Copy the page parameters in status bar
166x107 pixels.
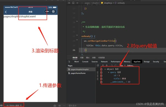point(21,106)
